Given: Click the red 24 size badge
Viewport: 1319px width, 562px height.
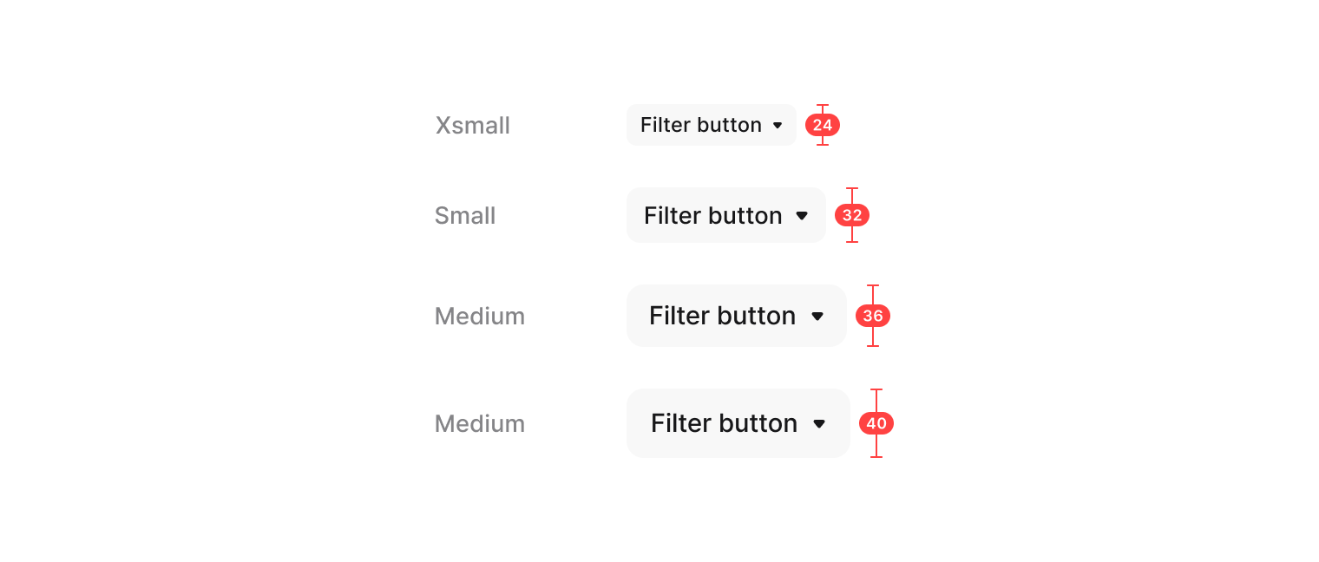Looking at the screenshot, I should (823, 125).
